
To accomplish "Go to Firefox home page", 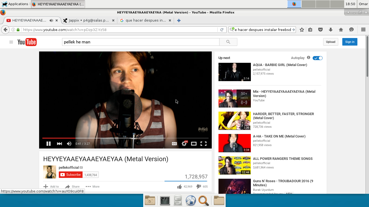I will coord(341,30).
